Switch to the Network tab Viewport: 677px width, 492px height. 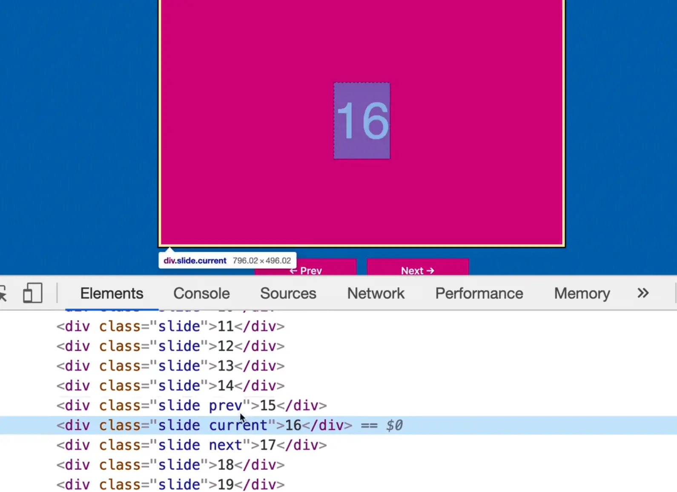(x=376, y=293)
